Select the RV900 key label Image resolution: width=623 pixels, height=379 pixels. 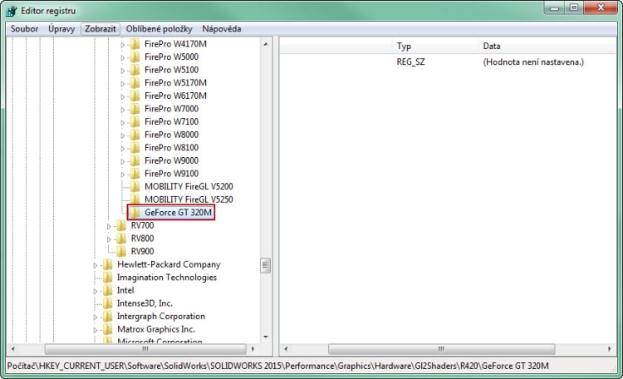point(142,251)
